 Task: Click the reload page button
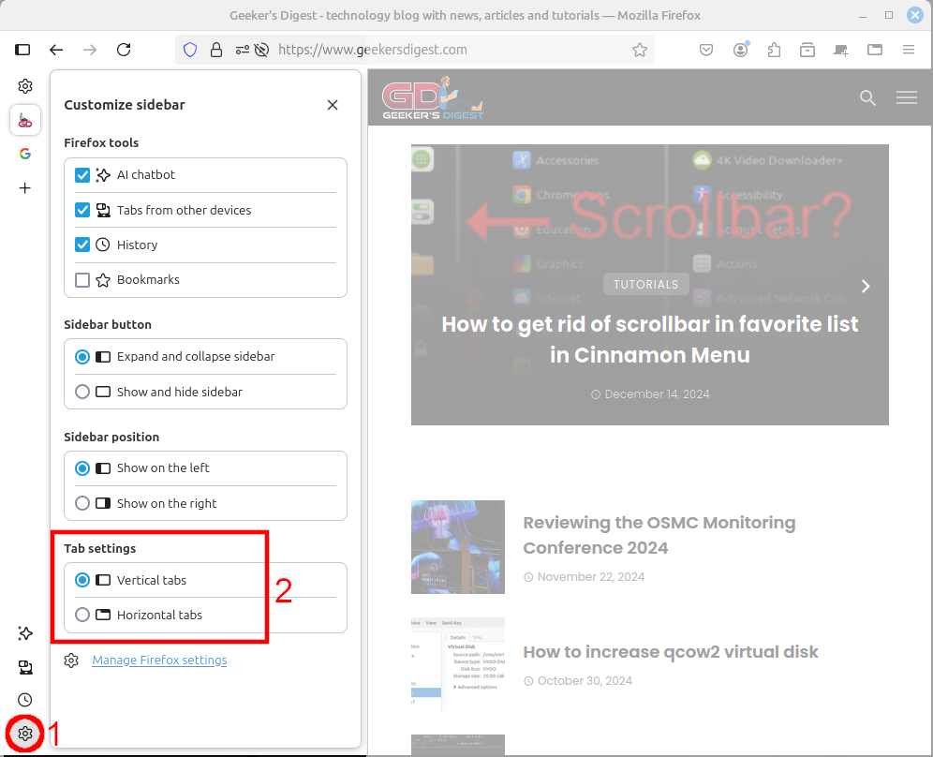tap(124, 50)
